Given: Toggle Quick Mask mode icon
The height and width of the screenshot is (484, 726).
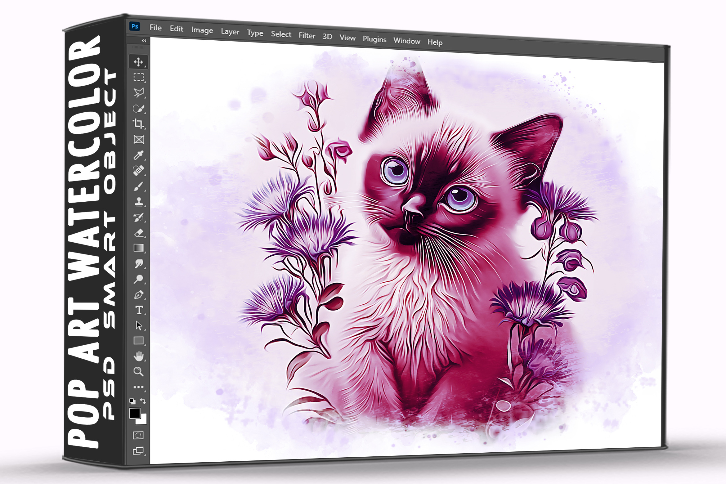Looking at the screenshot, I should pyautogui.click(x=138, y=435).
